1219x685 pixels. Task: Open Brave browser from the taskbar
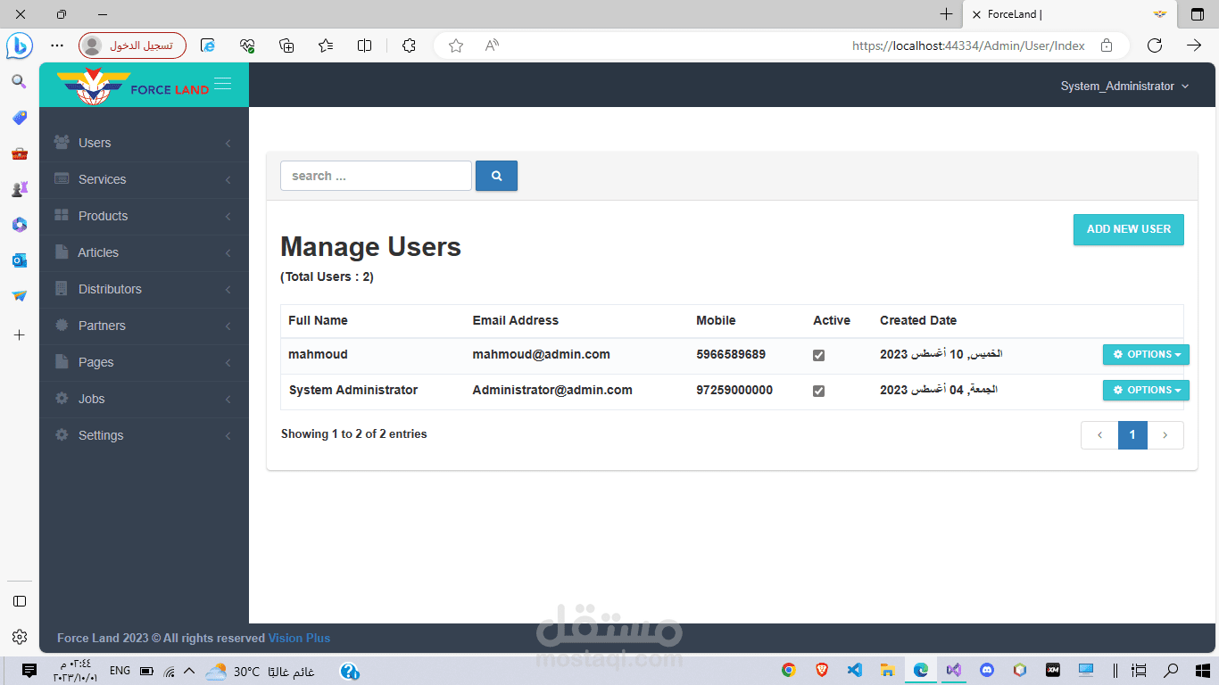pos(821,670)
